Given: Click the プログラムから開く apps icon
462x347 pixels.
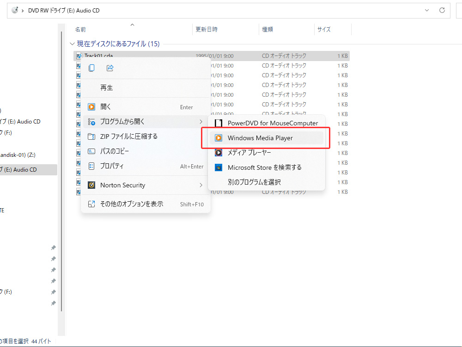Looking at the screenshot, I should (x=91, y=122).
